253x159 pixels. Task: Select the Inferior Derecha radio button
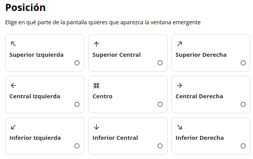(243, 146)
